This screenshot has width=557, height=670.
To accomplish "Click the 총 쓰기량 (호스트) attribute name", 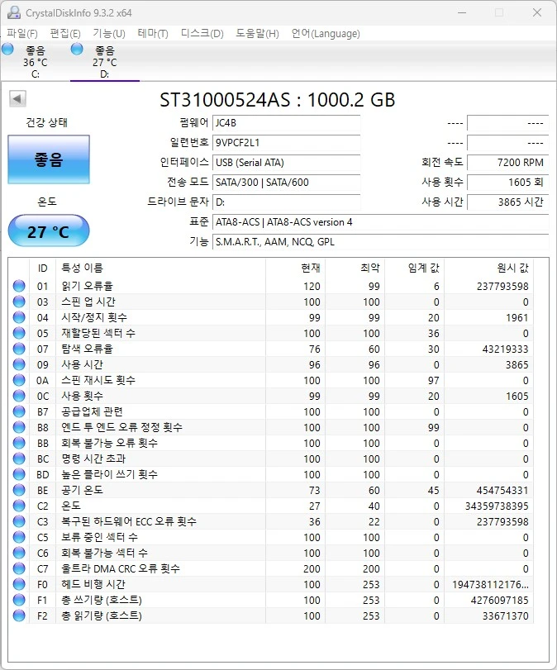I will (102, 600).
